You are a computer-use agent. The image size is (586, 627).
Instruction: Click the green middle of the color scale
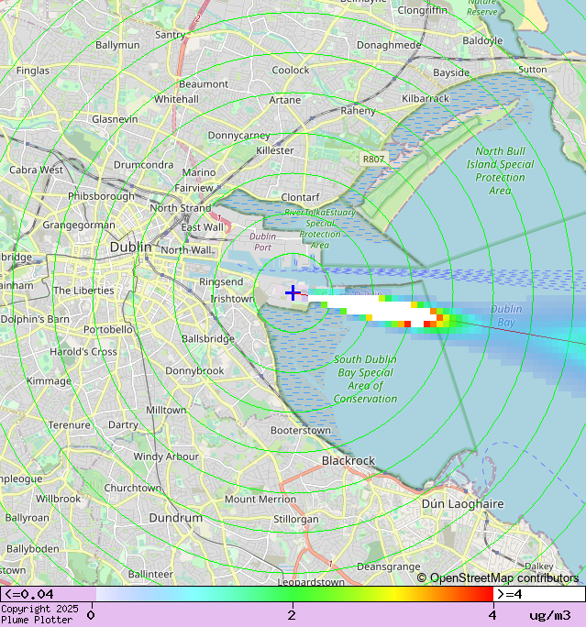pos(292,594)
